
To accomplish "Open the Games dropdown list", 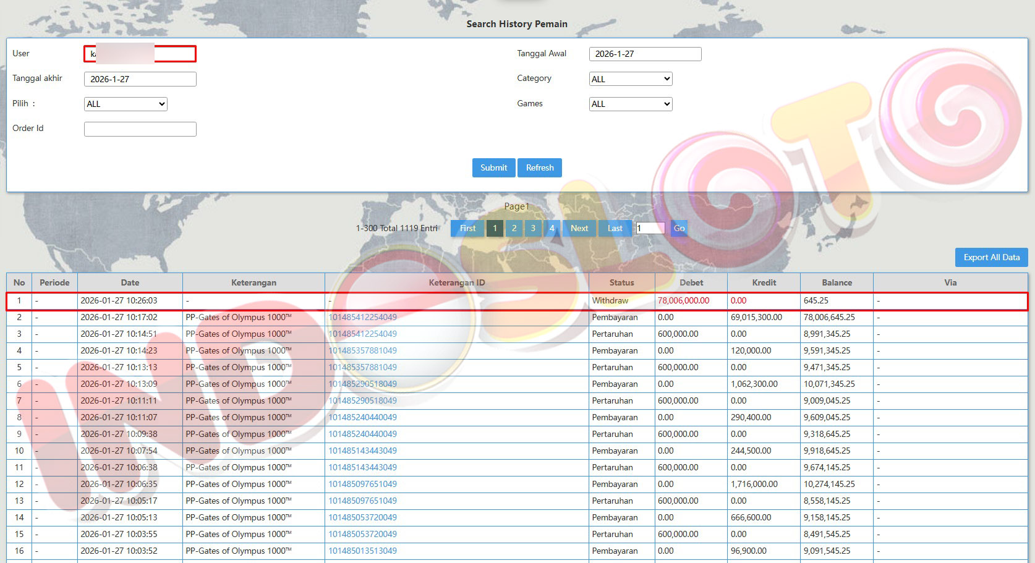I will (630, 104).
